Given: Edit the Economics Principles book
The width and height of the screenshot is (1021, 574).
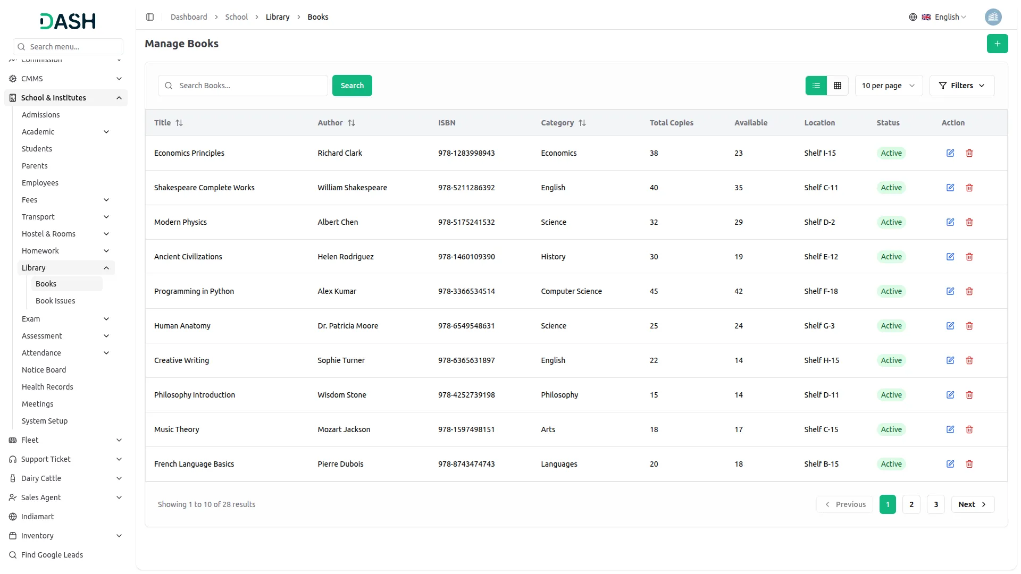Looking at the screenshot, I should coord(950,153).
